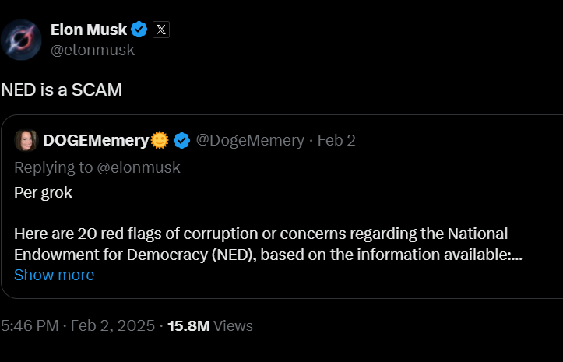Image resolution: width=563 pixels, height=362 pixels.
Task: Click the DOGEMemery avatar in the quoted post
Action: 26,141
